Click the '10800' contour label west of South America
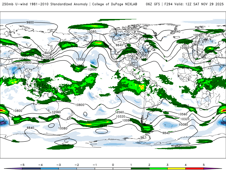This screenshot has width=226, height=170. tap(119, 93)
